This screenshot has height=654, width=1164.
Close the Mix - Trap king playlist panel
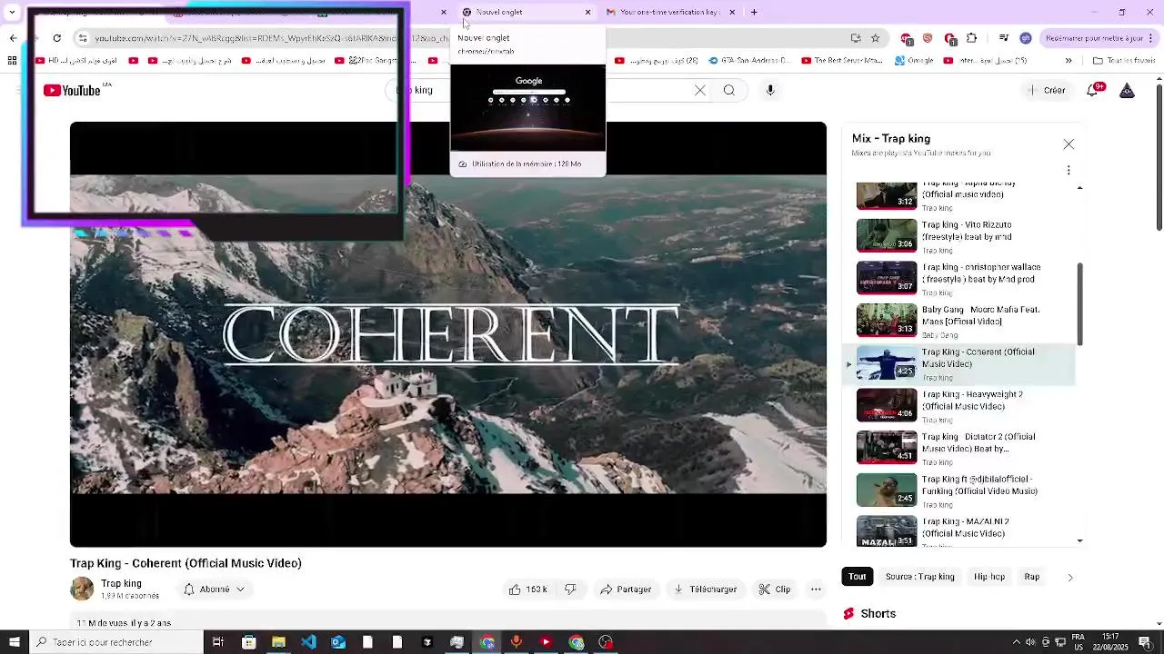[1069, 144]
